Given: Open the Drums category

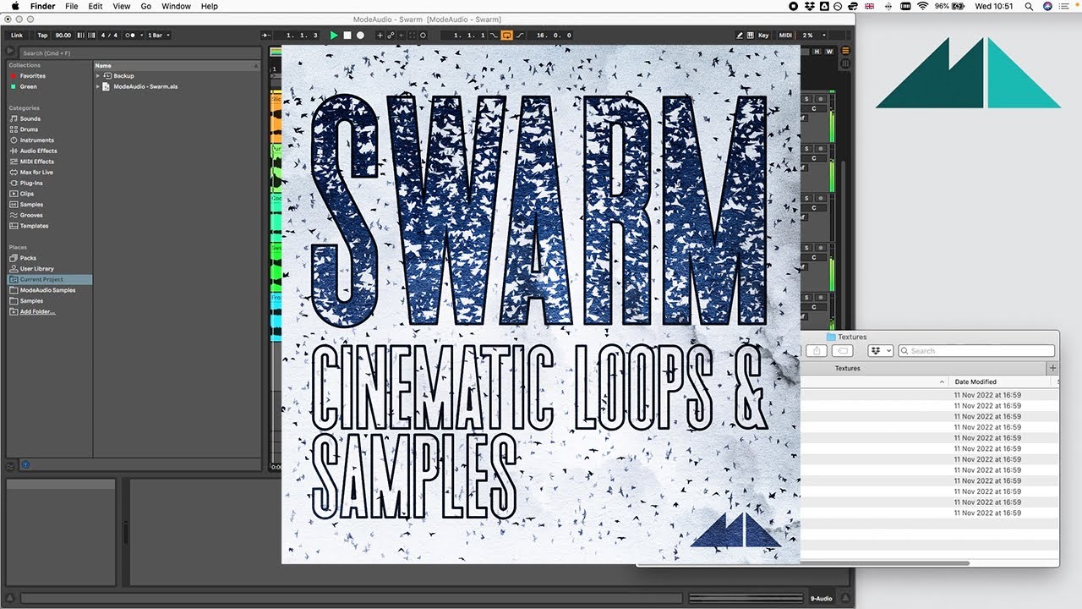Looking at the screenshot, I should pos(29,129).
